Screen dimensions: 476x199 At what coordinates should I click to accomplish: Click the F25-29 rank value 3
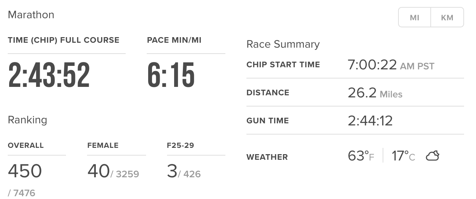click(x=172, y=171)
